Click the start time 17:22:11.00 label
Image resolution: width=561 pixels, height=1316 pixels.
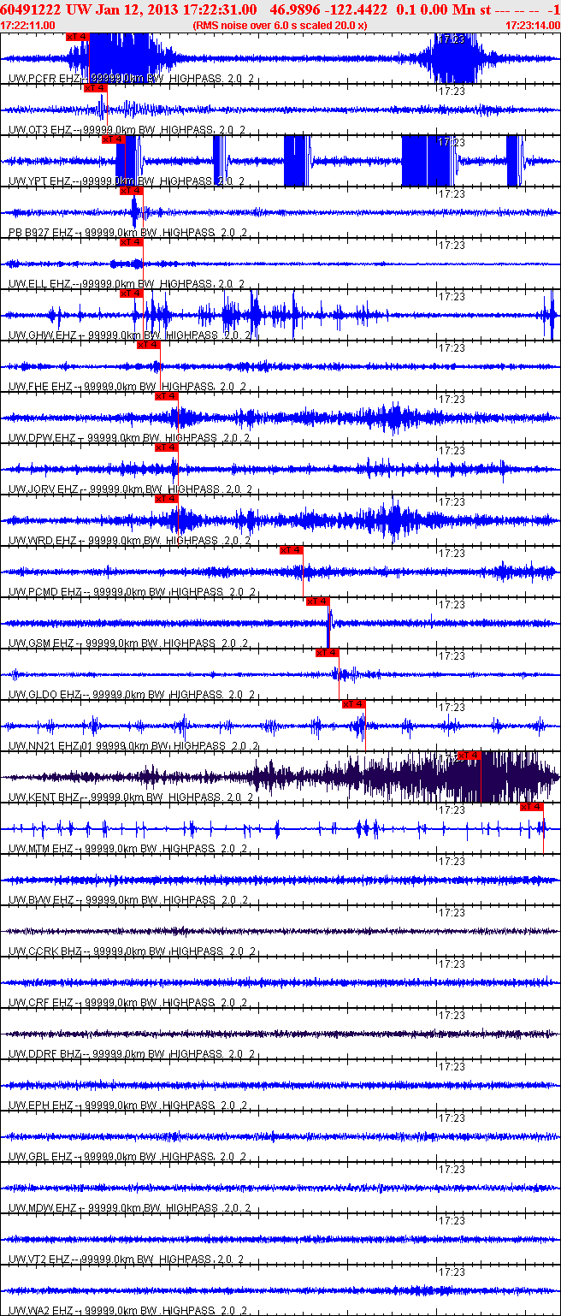28,26
